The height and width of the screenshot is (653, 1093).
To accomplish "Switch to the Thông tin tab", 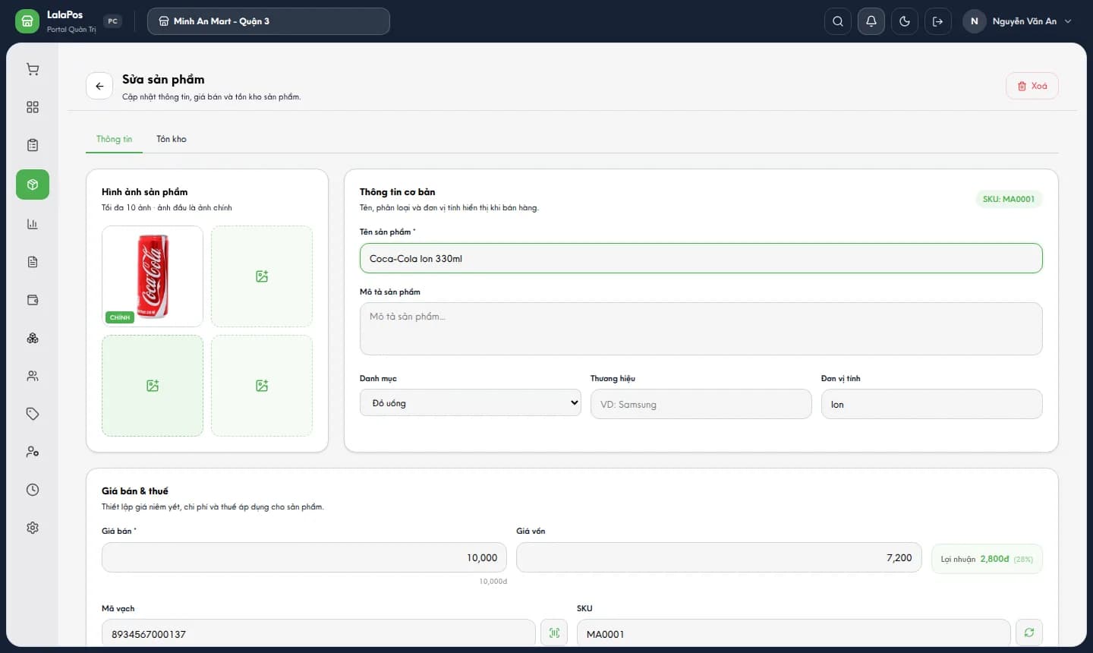I will [114, 139].
